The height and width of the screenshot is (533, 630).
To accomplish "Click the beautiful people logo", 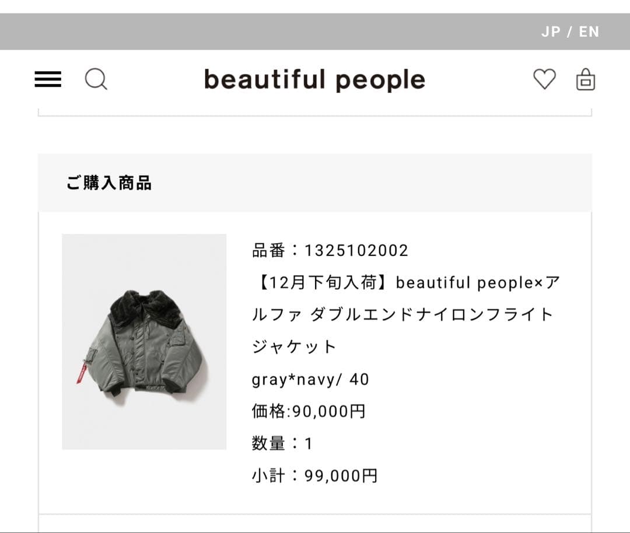I will [314, 80].
